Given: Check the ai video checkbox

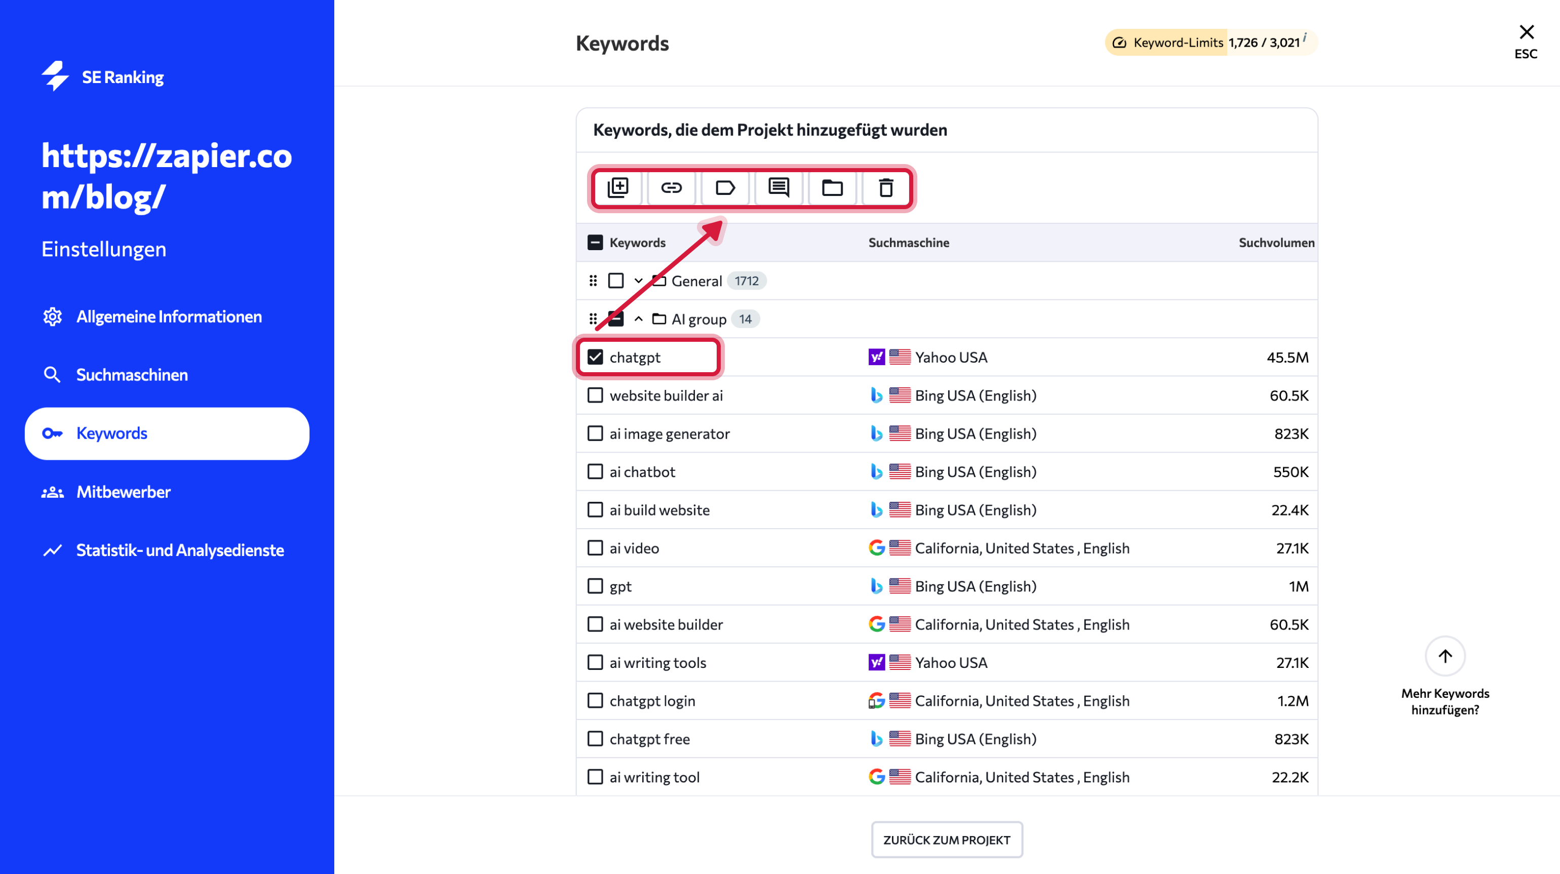Looking at the screenshot, I should click(595, 548).
